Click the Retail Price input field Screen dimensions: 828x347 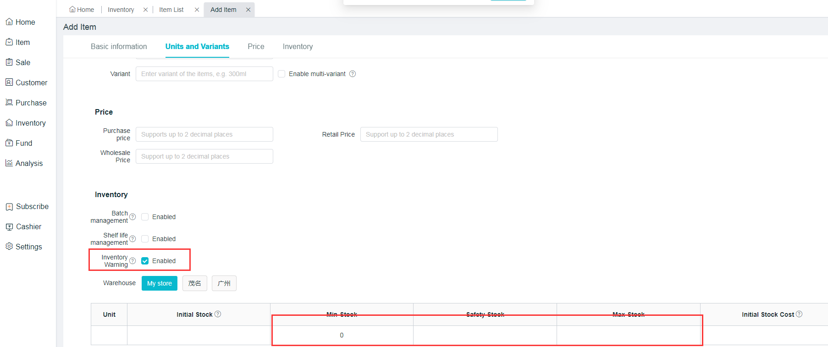click(x=429, y=134)
